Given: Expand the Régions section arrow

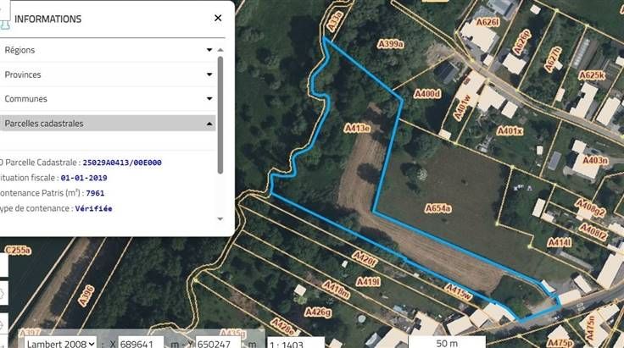Looking at the screenshot, I should coord(209,50).
